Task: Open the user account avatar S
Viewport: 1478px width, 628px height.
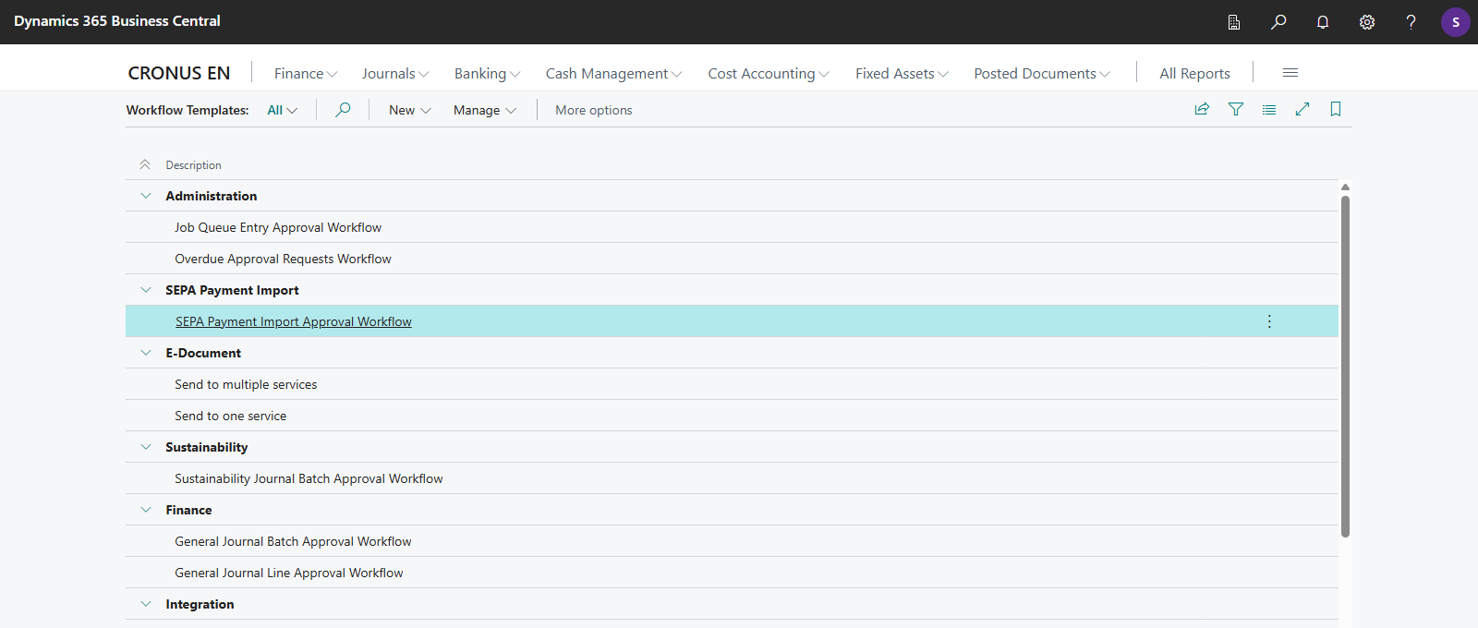Action: 1456,22
